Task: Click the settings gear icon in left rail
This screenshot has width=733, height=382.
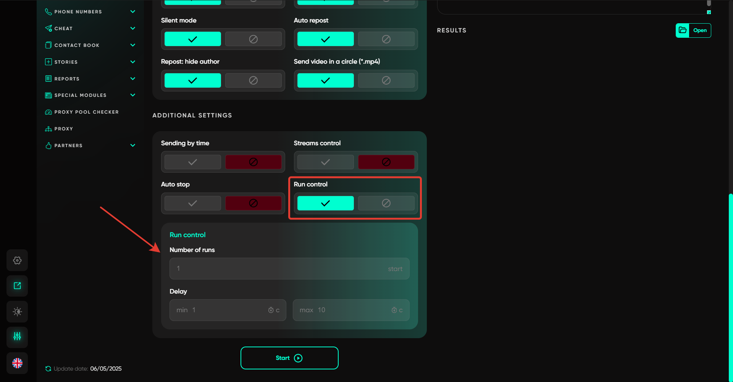Action: click(x=17, y=260)
